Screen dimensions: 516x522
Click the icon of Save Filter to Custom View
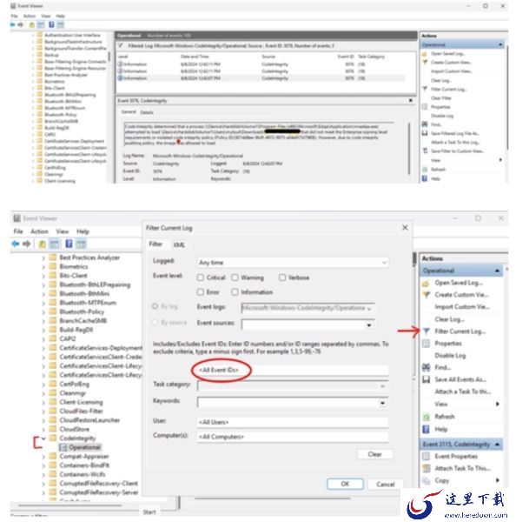coord(425,151)
